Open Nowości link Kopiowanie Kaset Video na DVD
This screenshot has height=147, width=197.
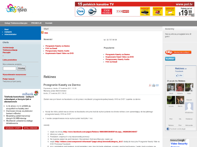60,53
